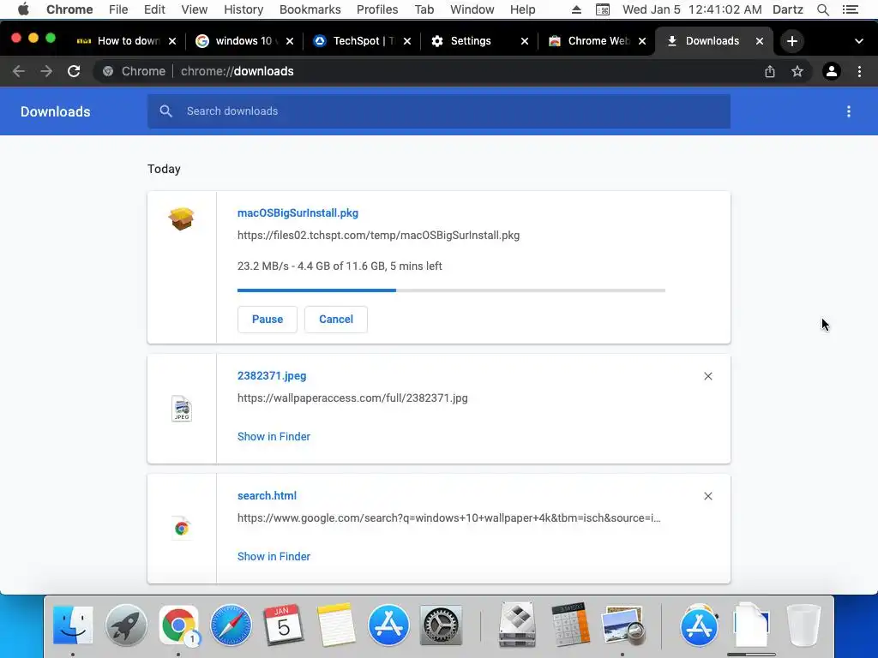Open Launchpad from the dock

(x=126, y=625)
